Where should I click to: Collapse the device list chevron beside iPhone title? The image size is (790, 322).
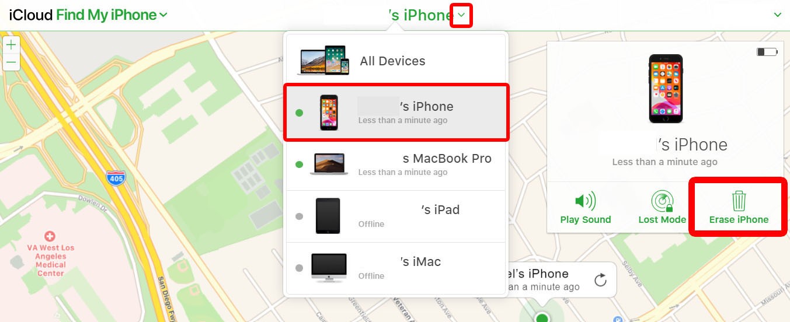(x=461, y=15)
